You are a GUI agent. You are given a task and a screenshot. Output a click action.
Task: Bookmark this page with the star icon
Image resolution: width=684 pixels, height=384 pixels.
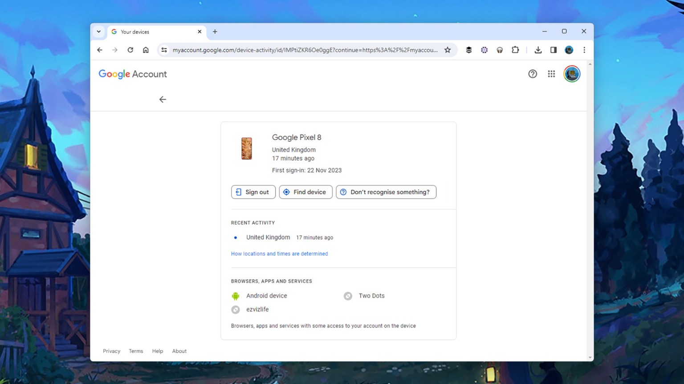coord(448,50)
